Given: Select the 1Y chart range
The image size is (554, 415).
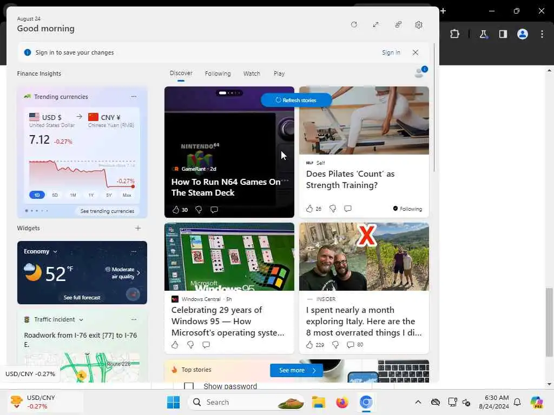Looking at the screenshot, I should (91, 195).
